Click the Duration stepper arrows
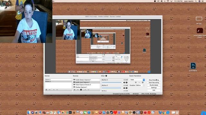 tap(144, 85)
